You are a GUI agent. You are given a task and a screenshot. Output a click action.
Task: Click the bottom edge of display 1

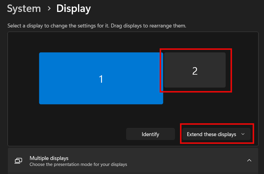point(101,104)
